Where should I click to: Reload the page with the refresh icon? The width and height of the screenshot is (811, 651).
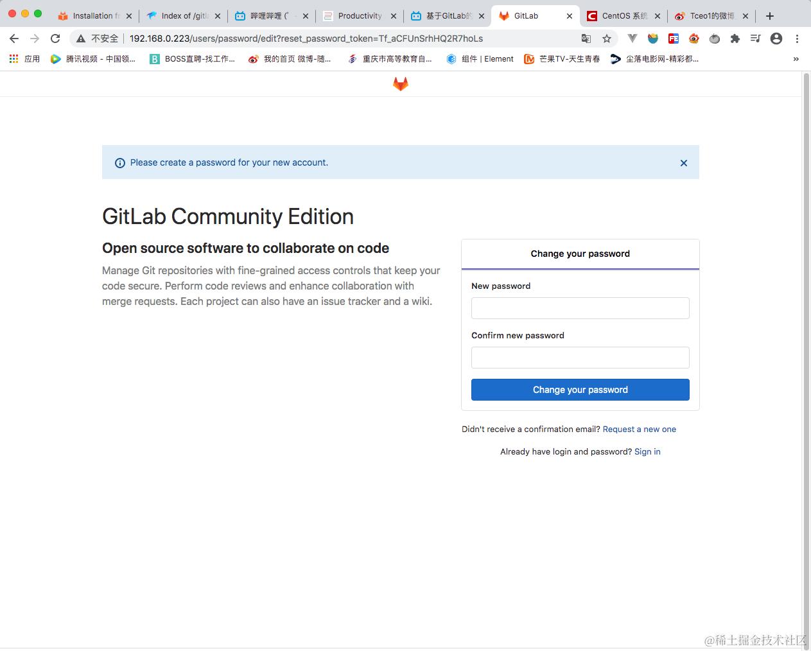click(55, 39)
